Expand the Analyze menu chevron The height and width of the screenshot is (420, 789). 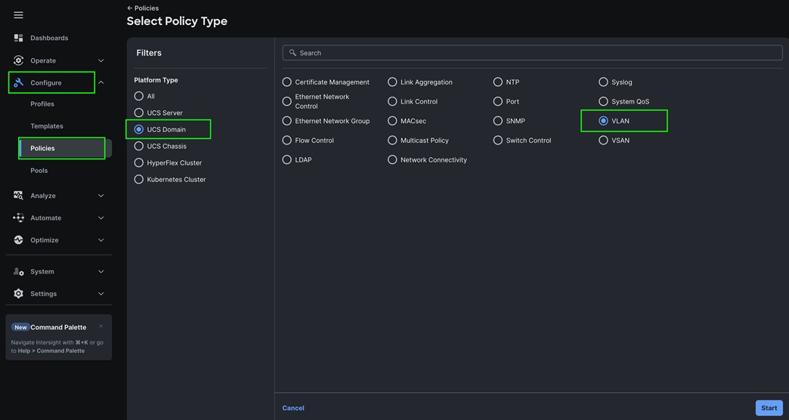click(x=101, y=196)
